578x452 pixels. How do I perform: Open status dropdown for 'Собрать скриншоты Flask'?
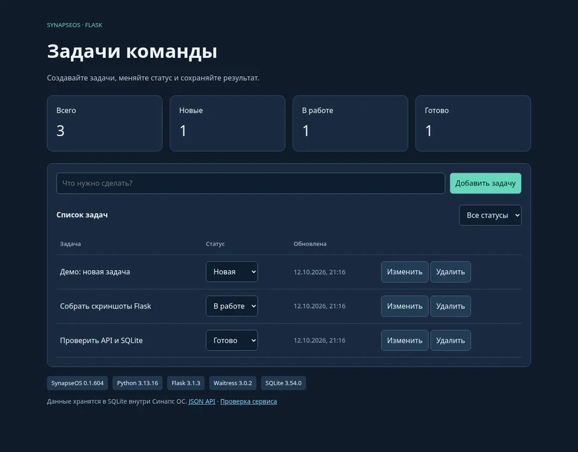231,306
